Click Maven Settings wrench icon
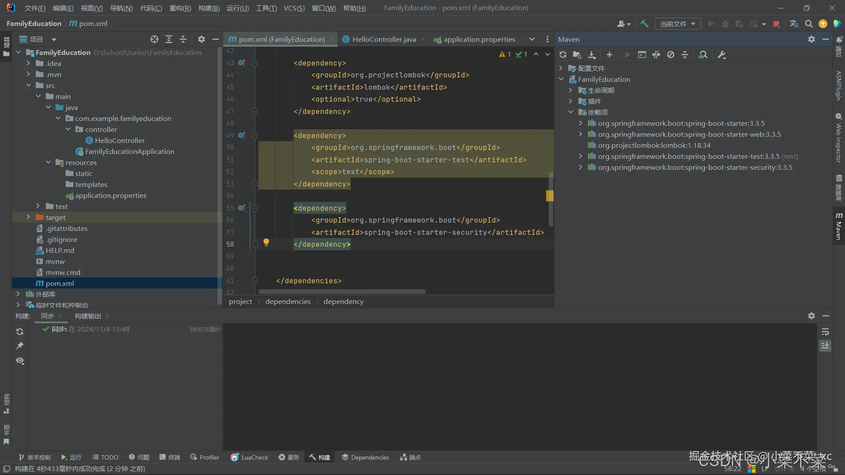845x475 pixels. [x=722, y=55]
